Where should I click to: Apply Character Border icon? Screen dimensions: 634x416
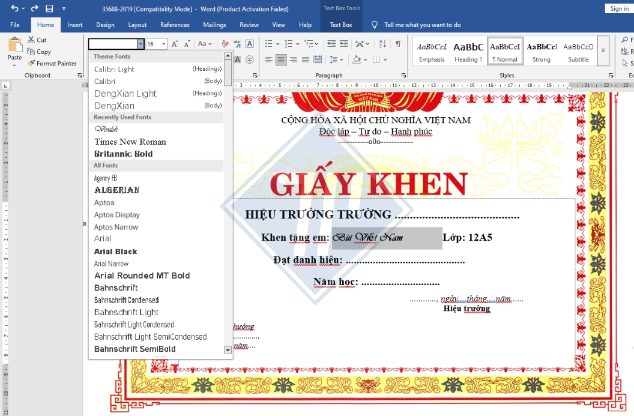[250, 44]
